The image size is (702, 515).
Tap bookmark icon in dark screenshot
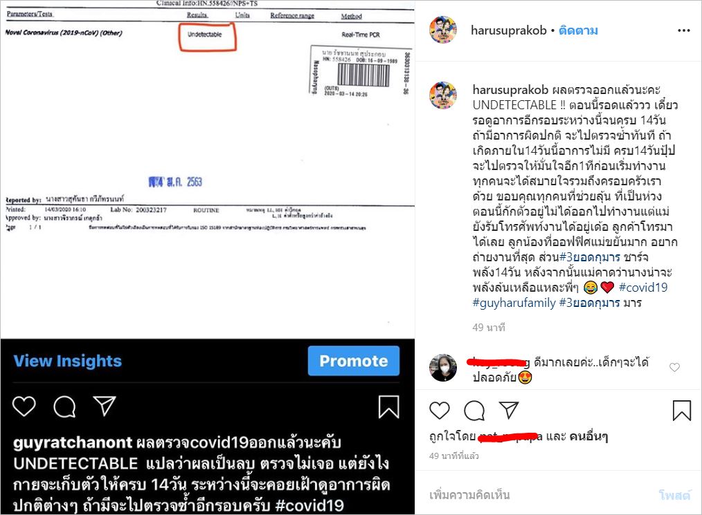point(388,406)
